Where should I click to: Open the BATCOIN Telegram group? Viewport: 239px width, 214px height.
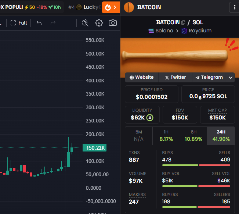(209, 77)
